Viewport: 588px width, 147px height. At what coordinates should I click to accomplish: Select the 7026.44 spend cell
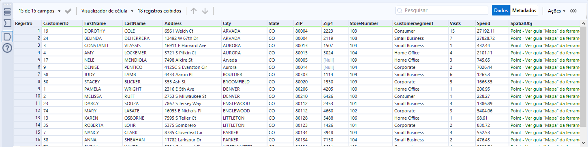tap(492, 67)
